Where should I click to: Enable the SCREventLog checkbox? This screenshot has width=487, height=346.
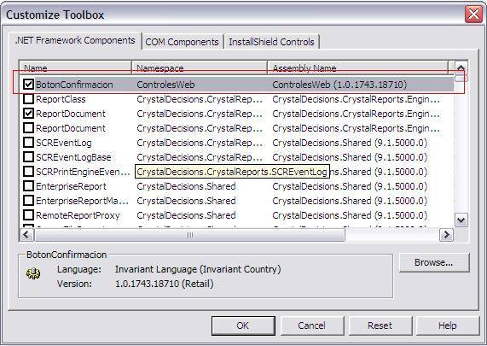[29, 142]
